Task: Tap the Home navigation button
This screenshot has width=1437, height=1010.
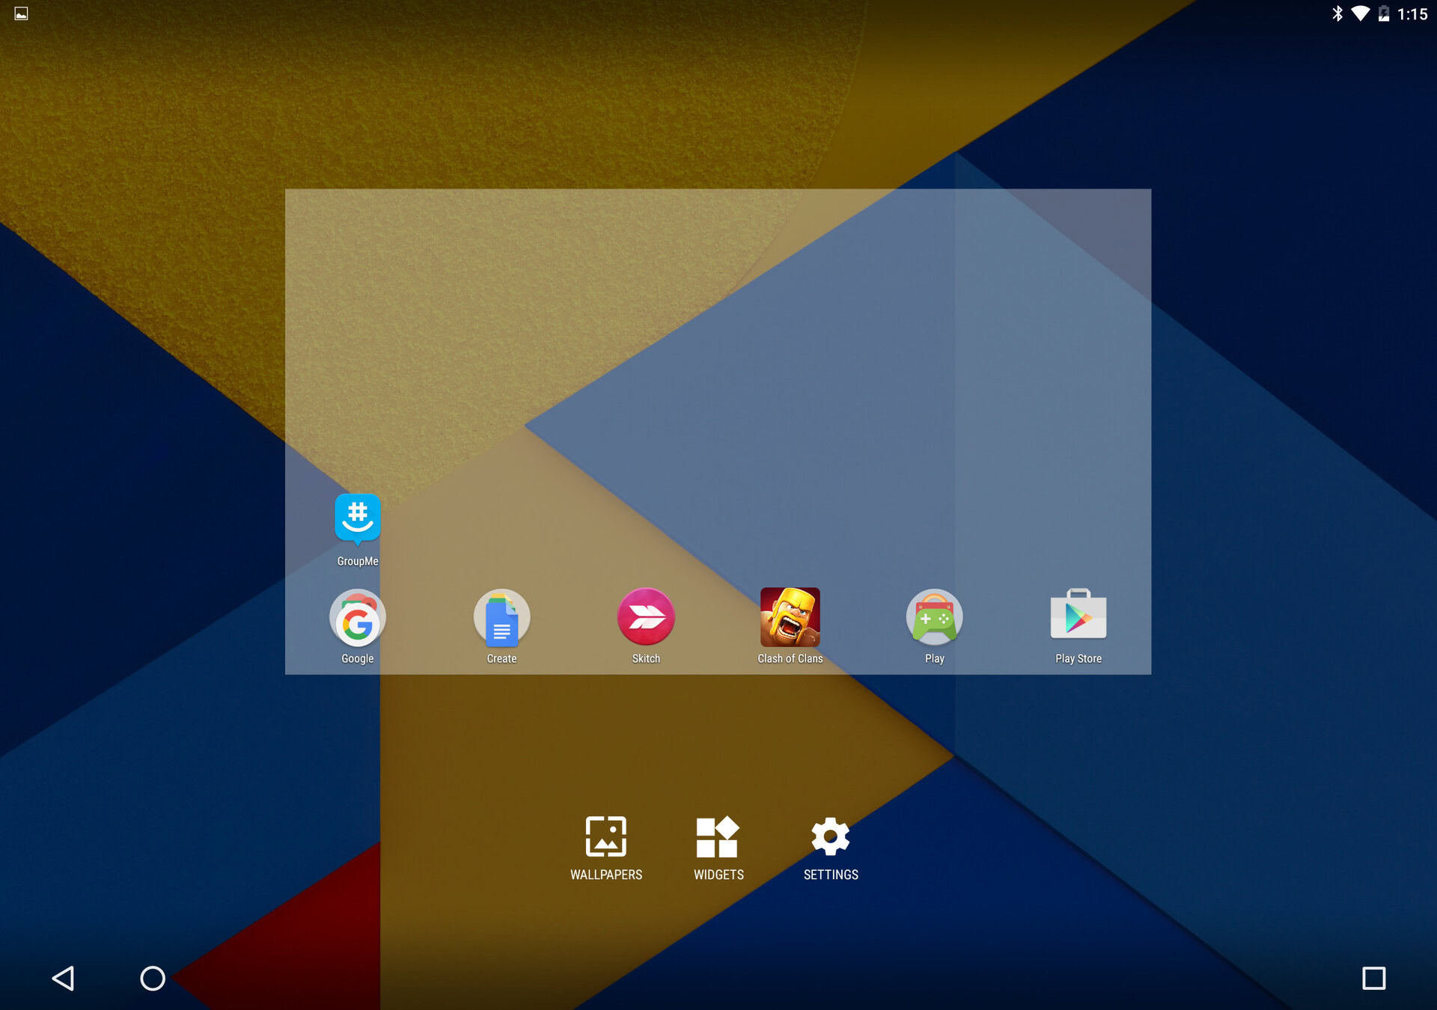Action: (153, 978)
